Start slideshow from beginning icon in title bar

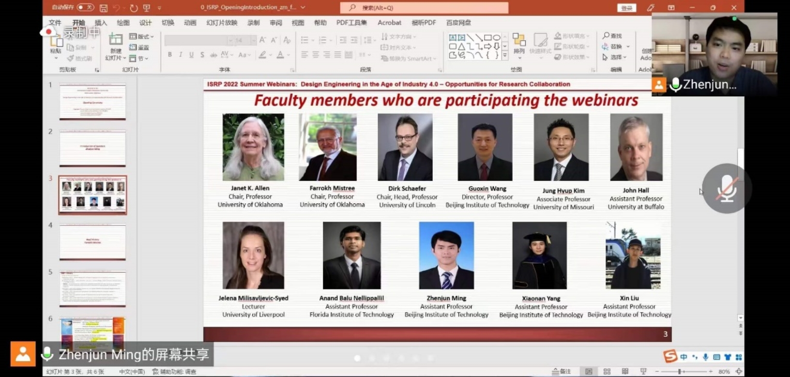147,8
